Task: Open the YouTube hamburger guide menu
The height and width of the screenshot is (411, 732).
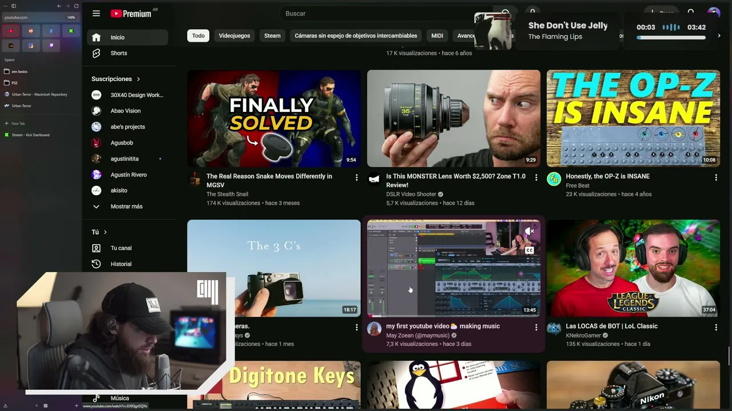Action: (x=96, y=13)
